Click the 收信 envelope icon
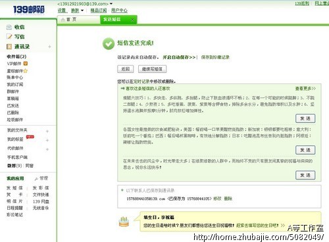The width and height of the screenshot is (329, 242). coord(9,27)
